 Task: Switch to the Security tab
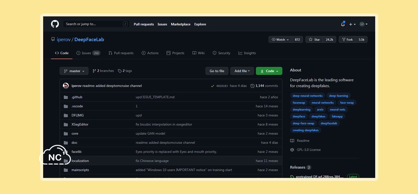point(221,53)
